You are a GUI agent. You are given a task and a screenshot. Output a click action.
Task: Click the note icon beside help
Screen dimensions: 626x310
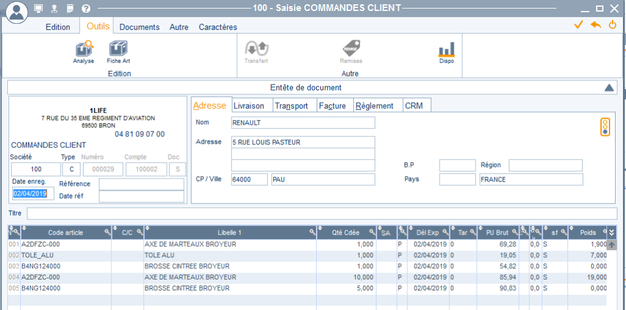point(70,9)
